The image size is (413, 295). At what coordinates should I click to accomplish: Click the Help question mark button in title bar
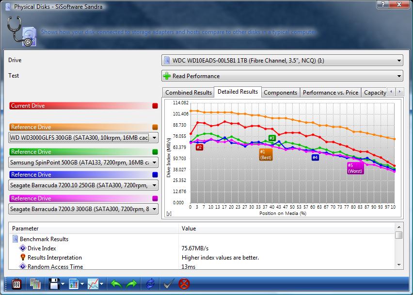383,4
